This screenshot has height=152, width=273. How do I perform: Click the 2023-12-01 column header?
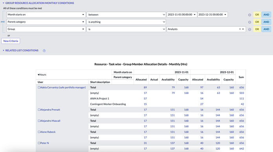click(227, 72)
